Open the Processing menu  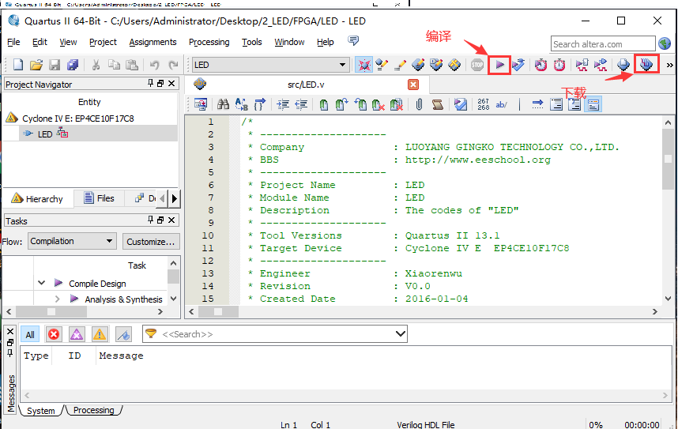click(x=209, y=42)
